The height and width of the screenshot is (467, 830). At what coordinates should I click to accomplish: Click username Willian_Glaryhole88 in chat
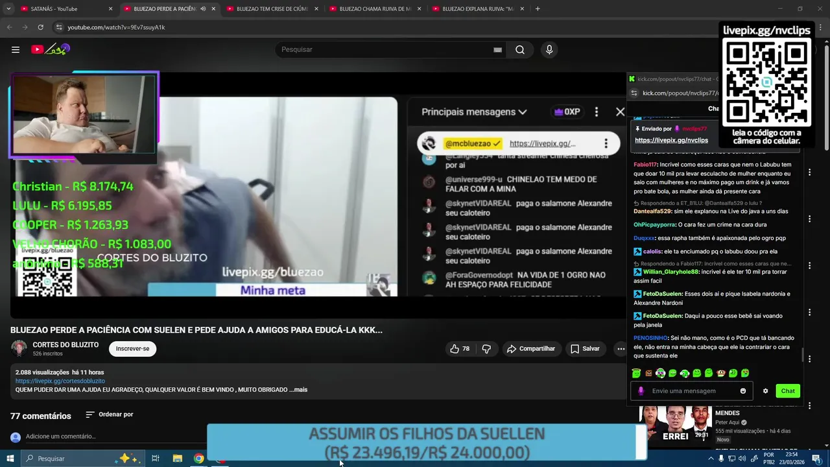pos(671,272)
